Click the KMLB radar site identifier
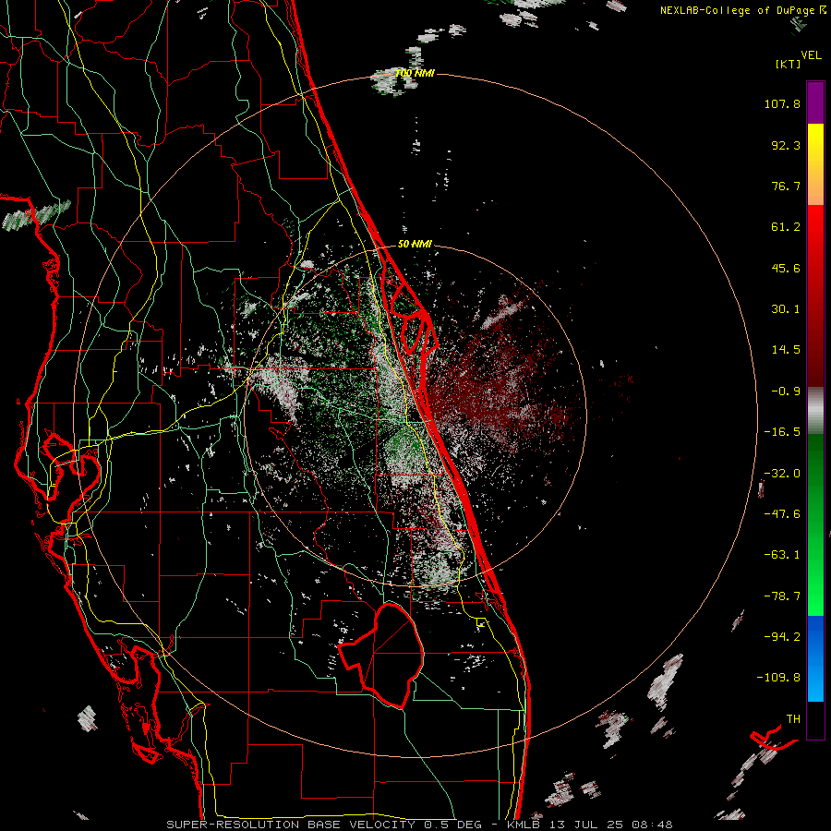831x831 pixels. [525, 825]
